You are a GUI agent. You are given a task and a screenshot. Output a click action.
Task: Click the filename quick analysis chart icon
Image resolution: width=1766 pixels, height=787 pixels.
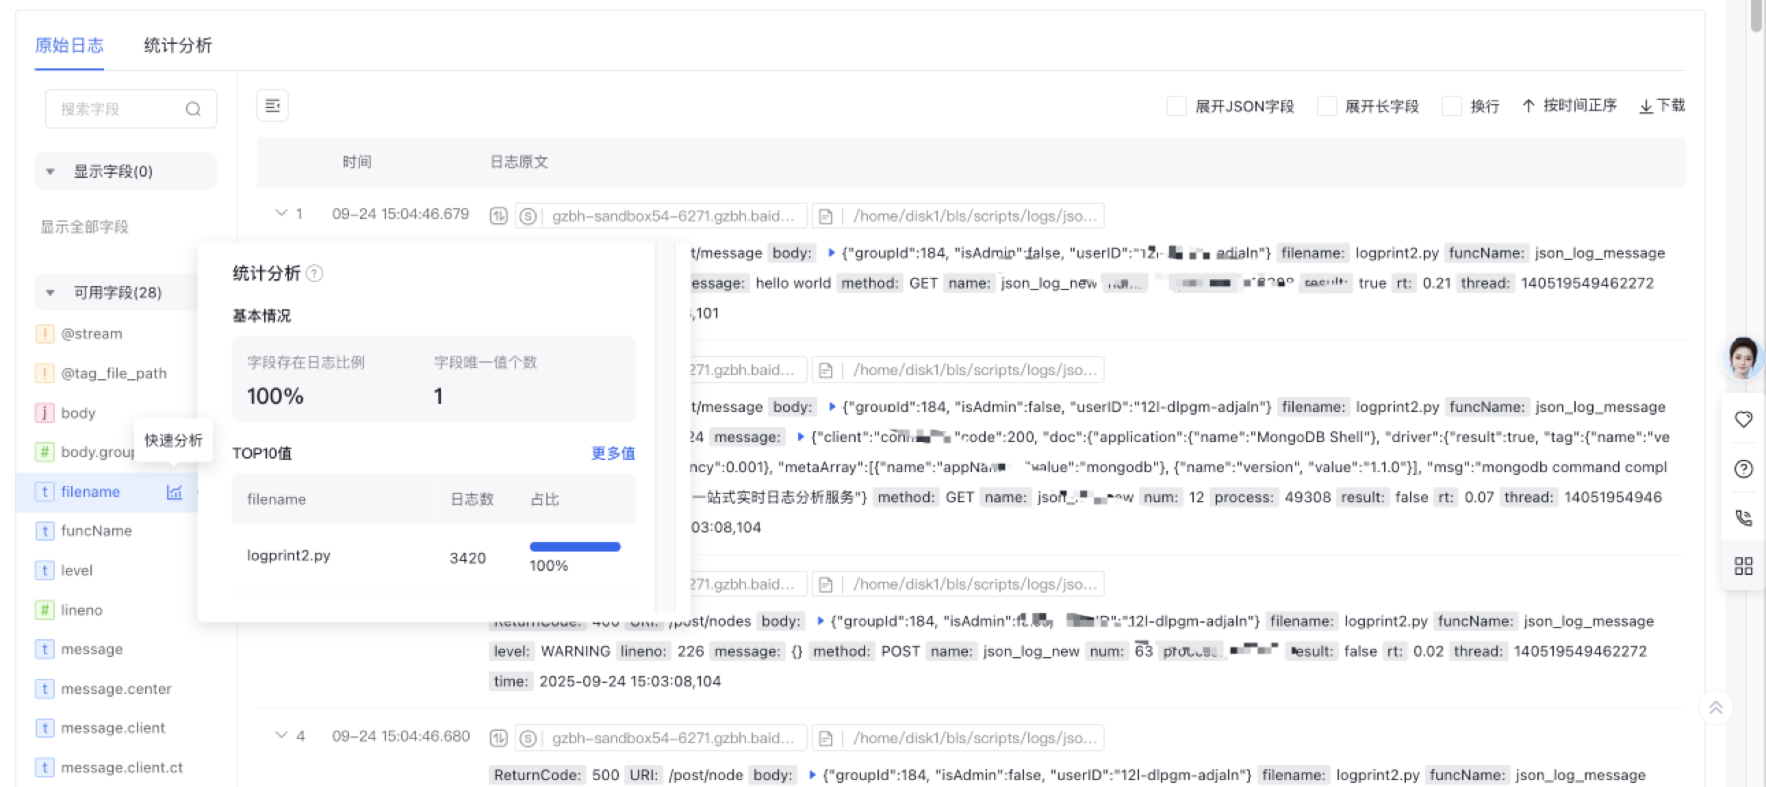pos(174,491)
